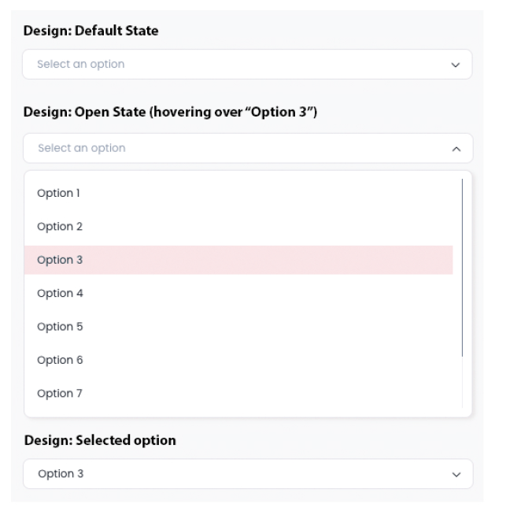
Task: Choose Option 2 from the list
Action: [x=238, y=227]
